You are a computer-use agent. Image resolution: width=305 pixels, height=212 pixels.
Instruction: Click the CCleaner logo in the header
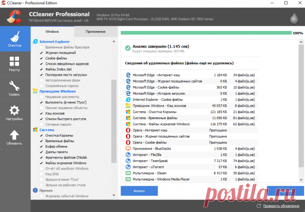pyautogui.click(x=14, y=17)
